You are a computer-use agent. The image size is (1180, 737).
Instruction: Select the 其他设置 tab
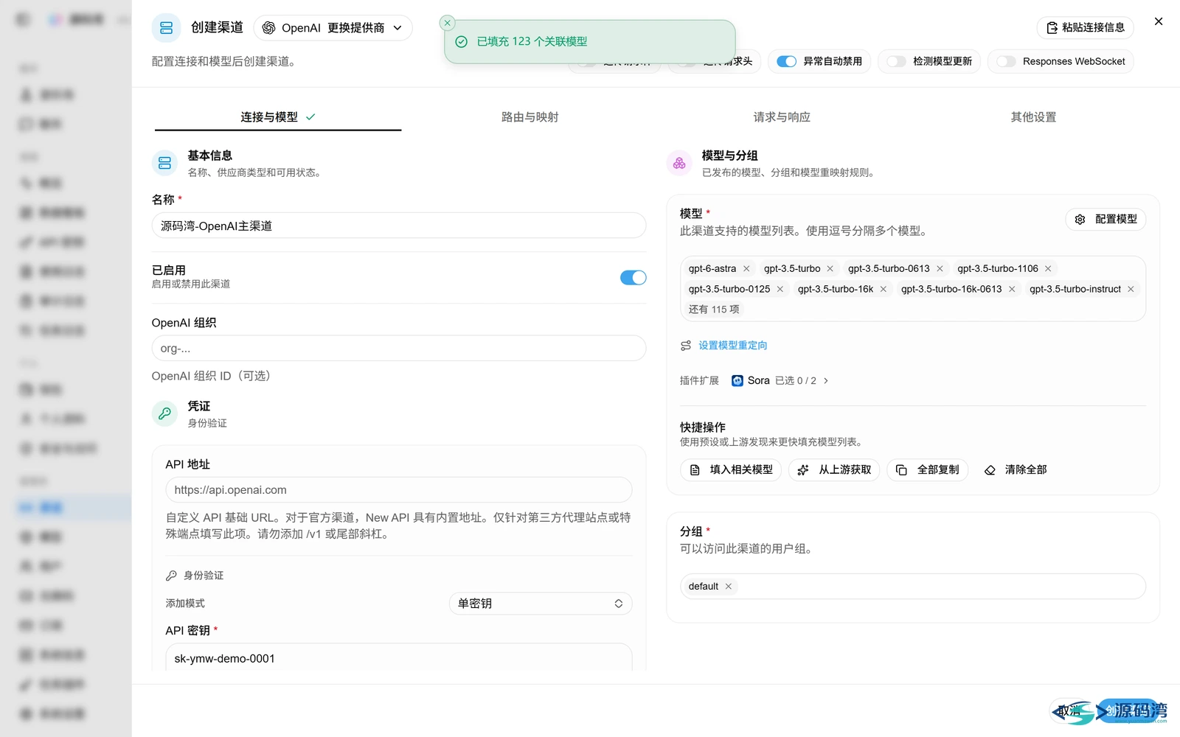click(x=1033, y=117)
